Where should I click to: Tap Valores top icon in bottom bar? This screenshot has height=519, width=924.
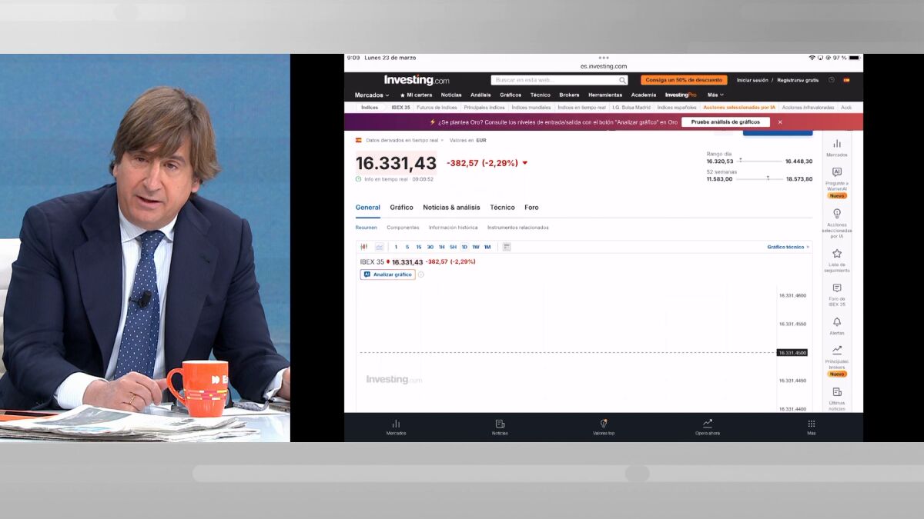604,424
